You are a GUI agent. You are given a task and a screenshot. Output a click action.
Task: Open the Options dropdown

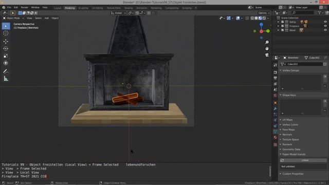(264, 13)
